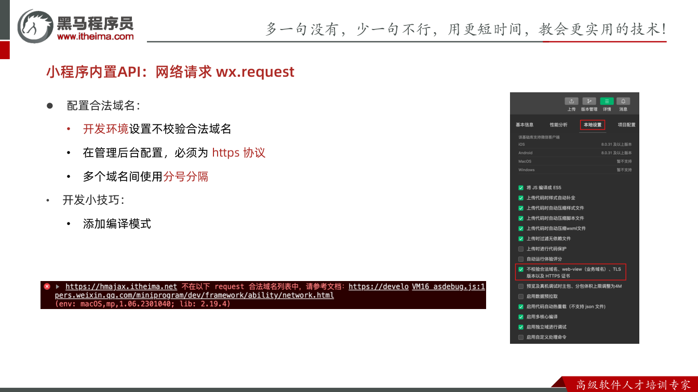Open https://hmajax.itheima.net link in console

122,286
